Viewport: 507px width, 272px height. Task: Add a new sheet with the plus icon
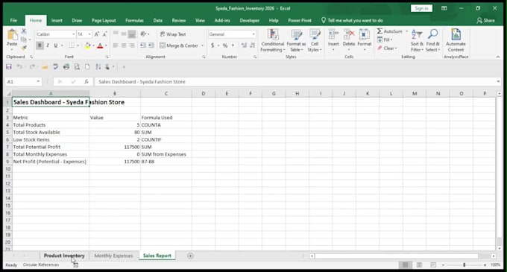tap(190, 256)
